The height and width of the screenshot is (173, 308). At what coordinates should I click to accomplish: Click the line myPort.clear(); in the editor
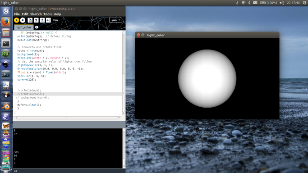29,105
